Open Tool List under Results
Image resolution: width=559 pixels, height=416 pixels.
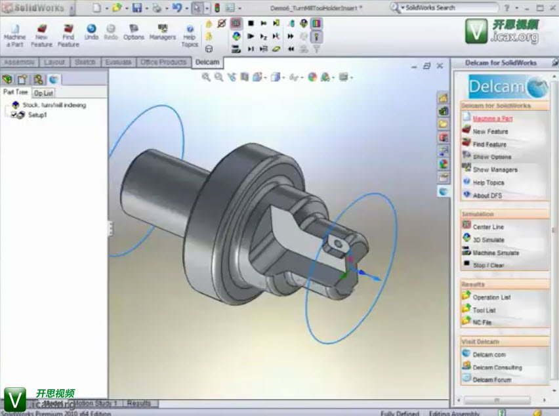[484, 310]
